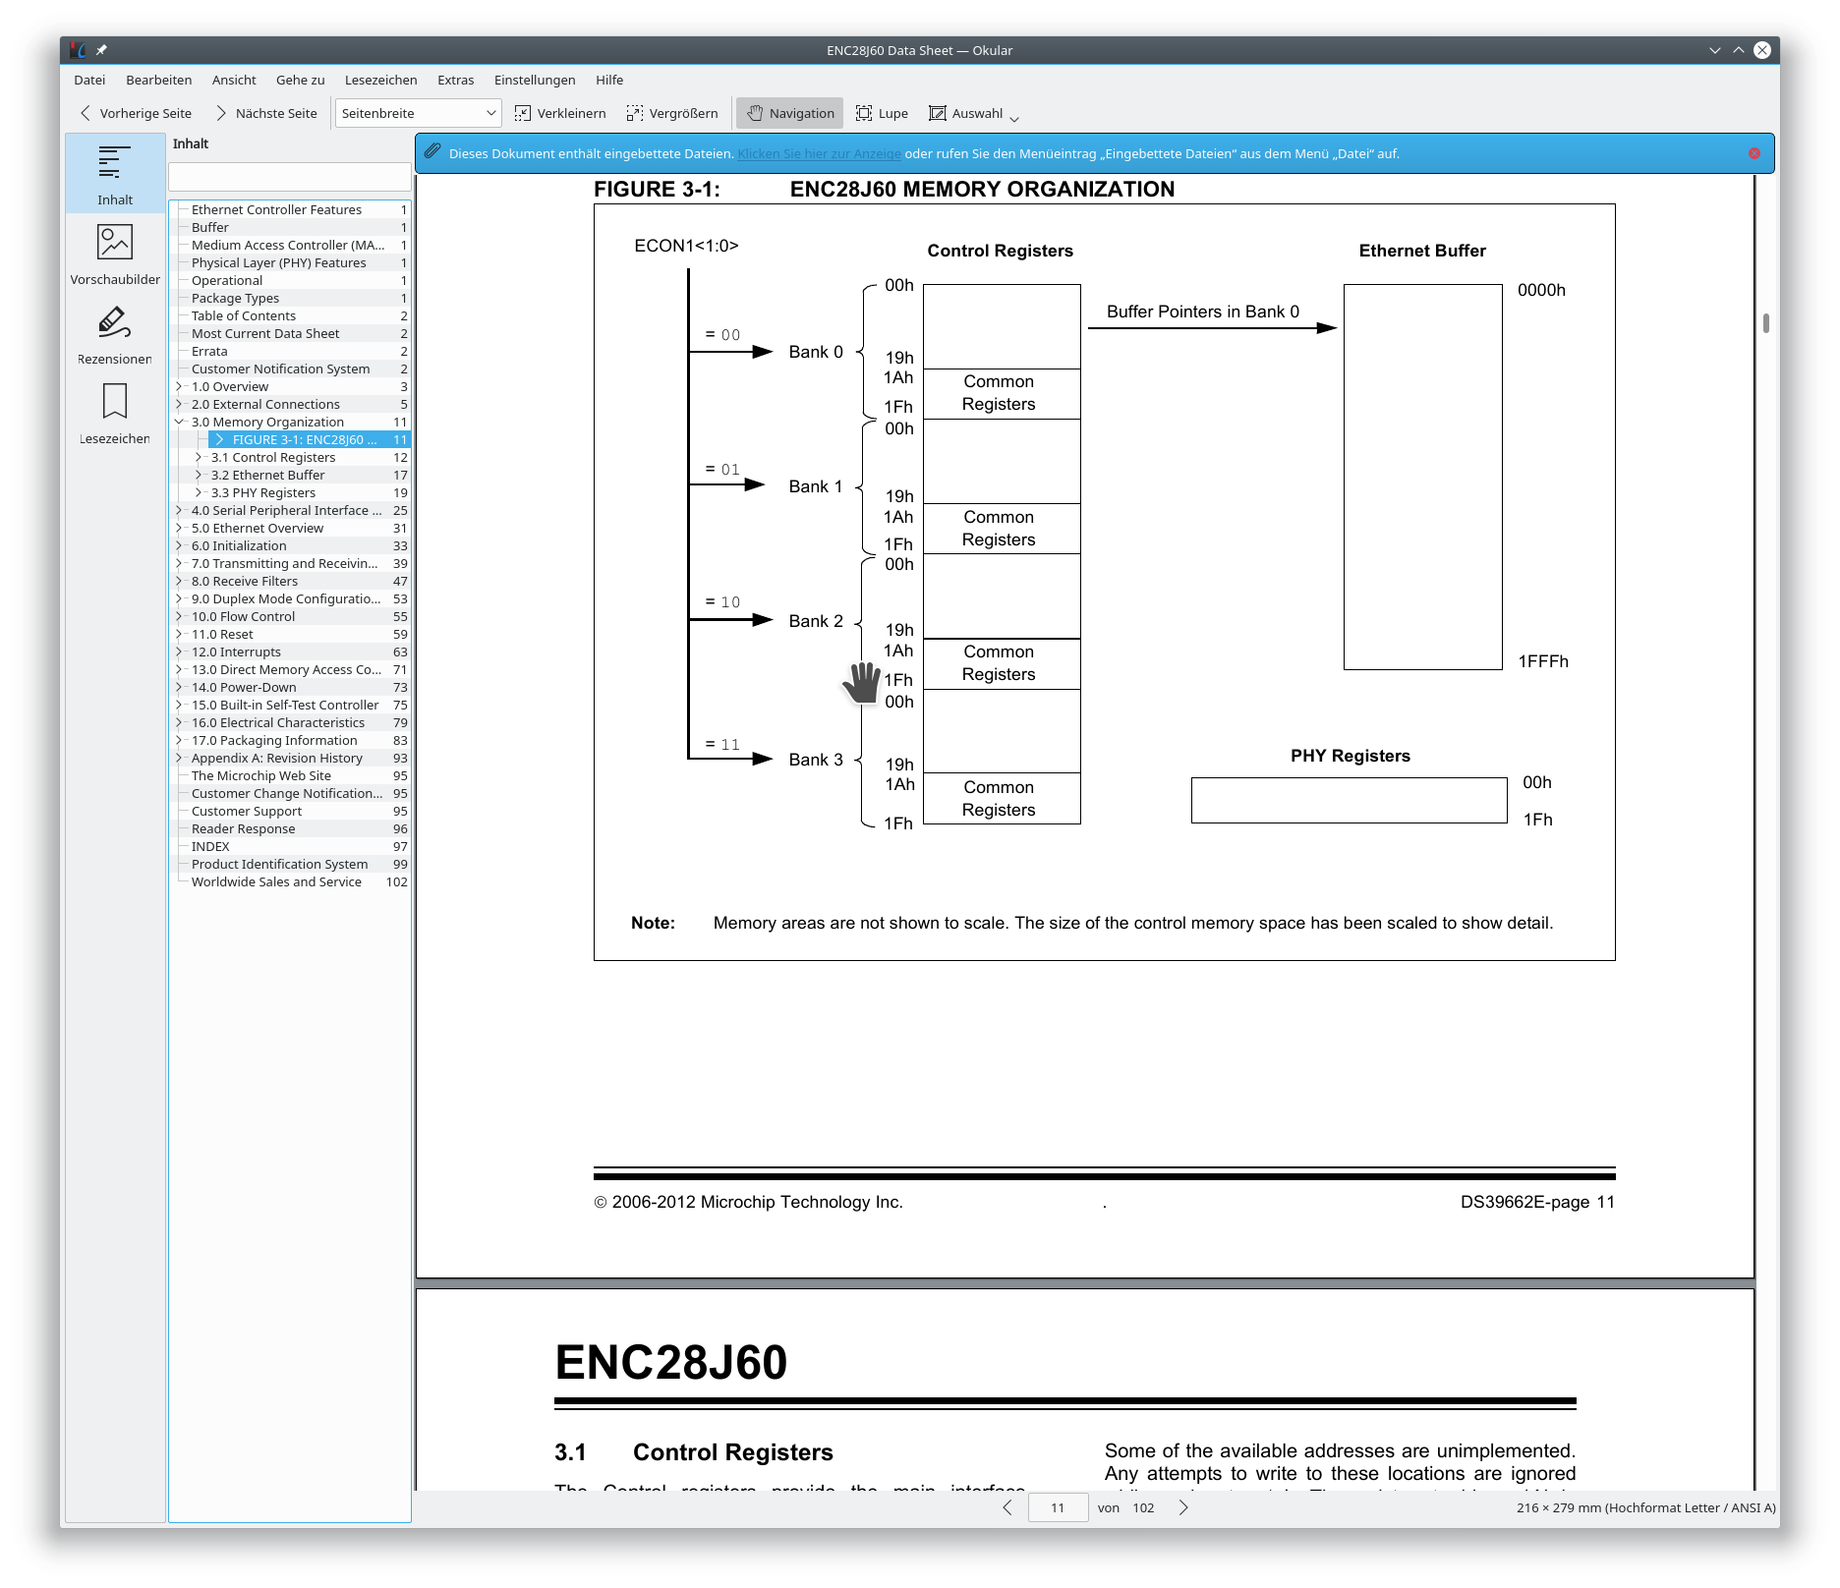
Task: Expand 3.3 PHY Registers node
Action: (x=199, y=492)
